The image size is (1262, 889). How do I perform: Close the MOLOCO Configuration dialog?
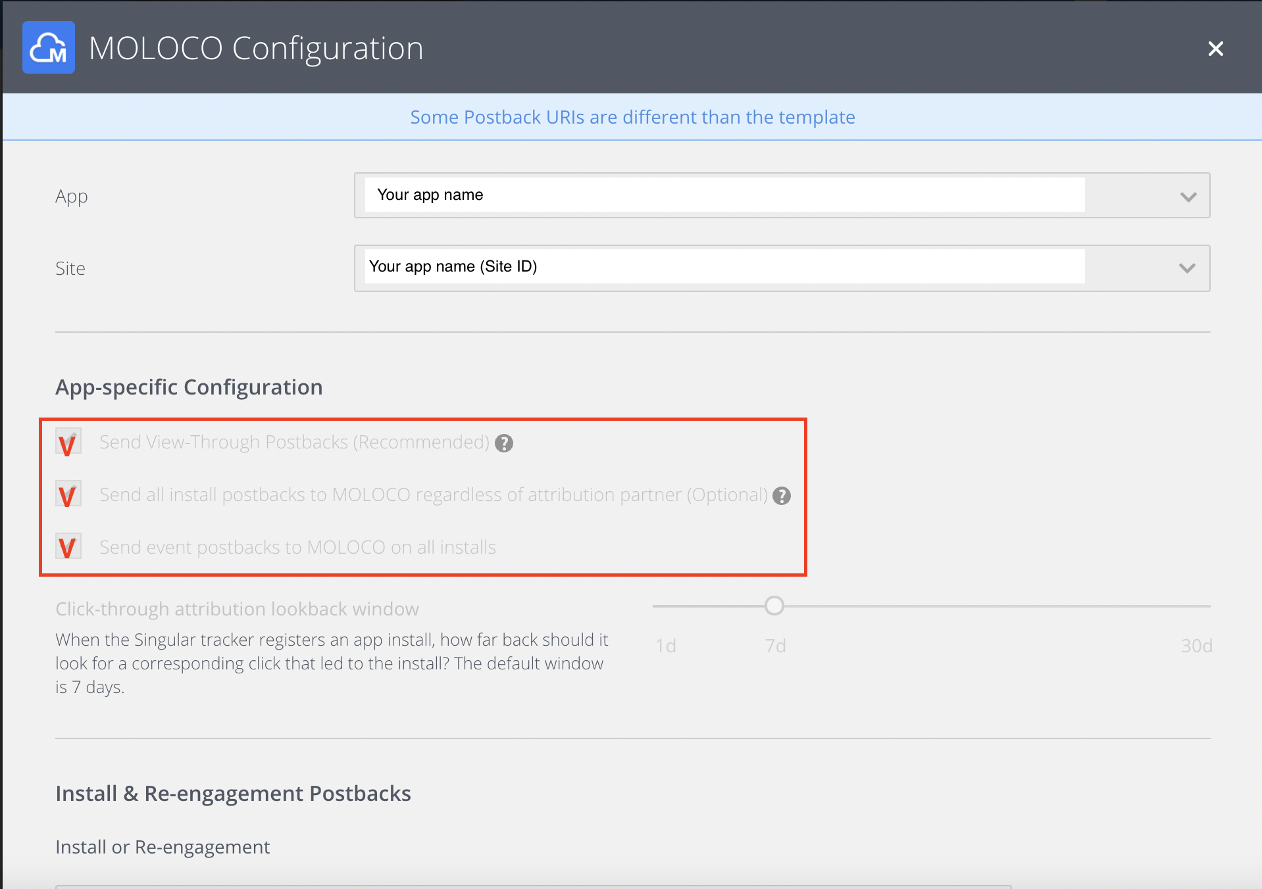coord(1215,49)
